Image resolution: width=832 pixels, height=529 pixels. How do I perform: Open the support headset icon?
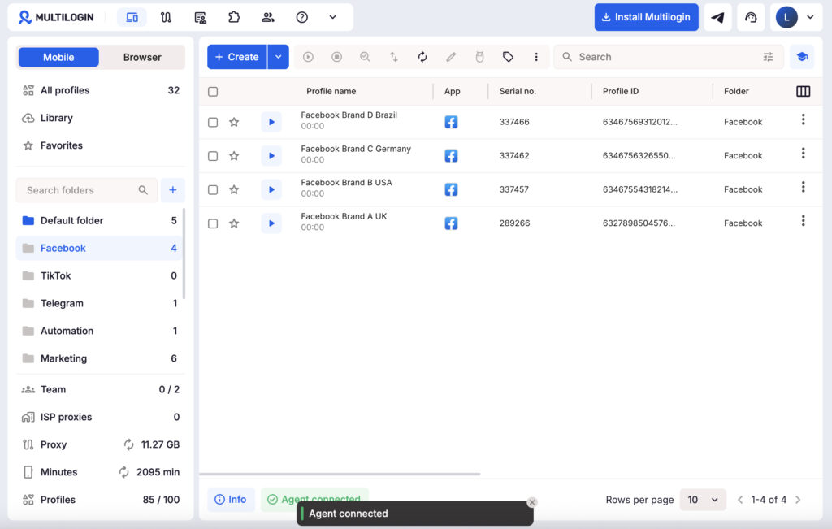[751, 18]
